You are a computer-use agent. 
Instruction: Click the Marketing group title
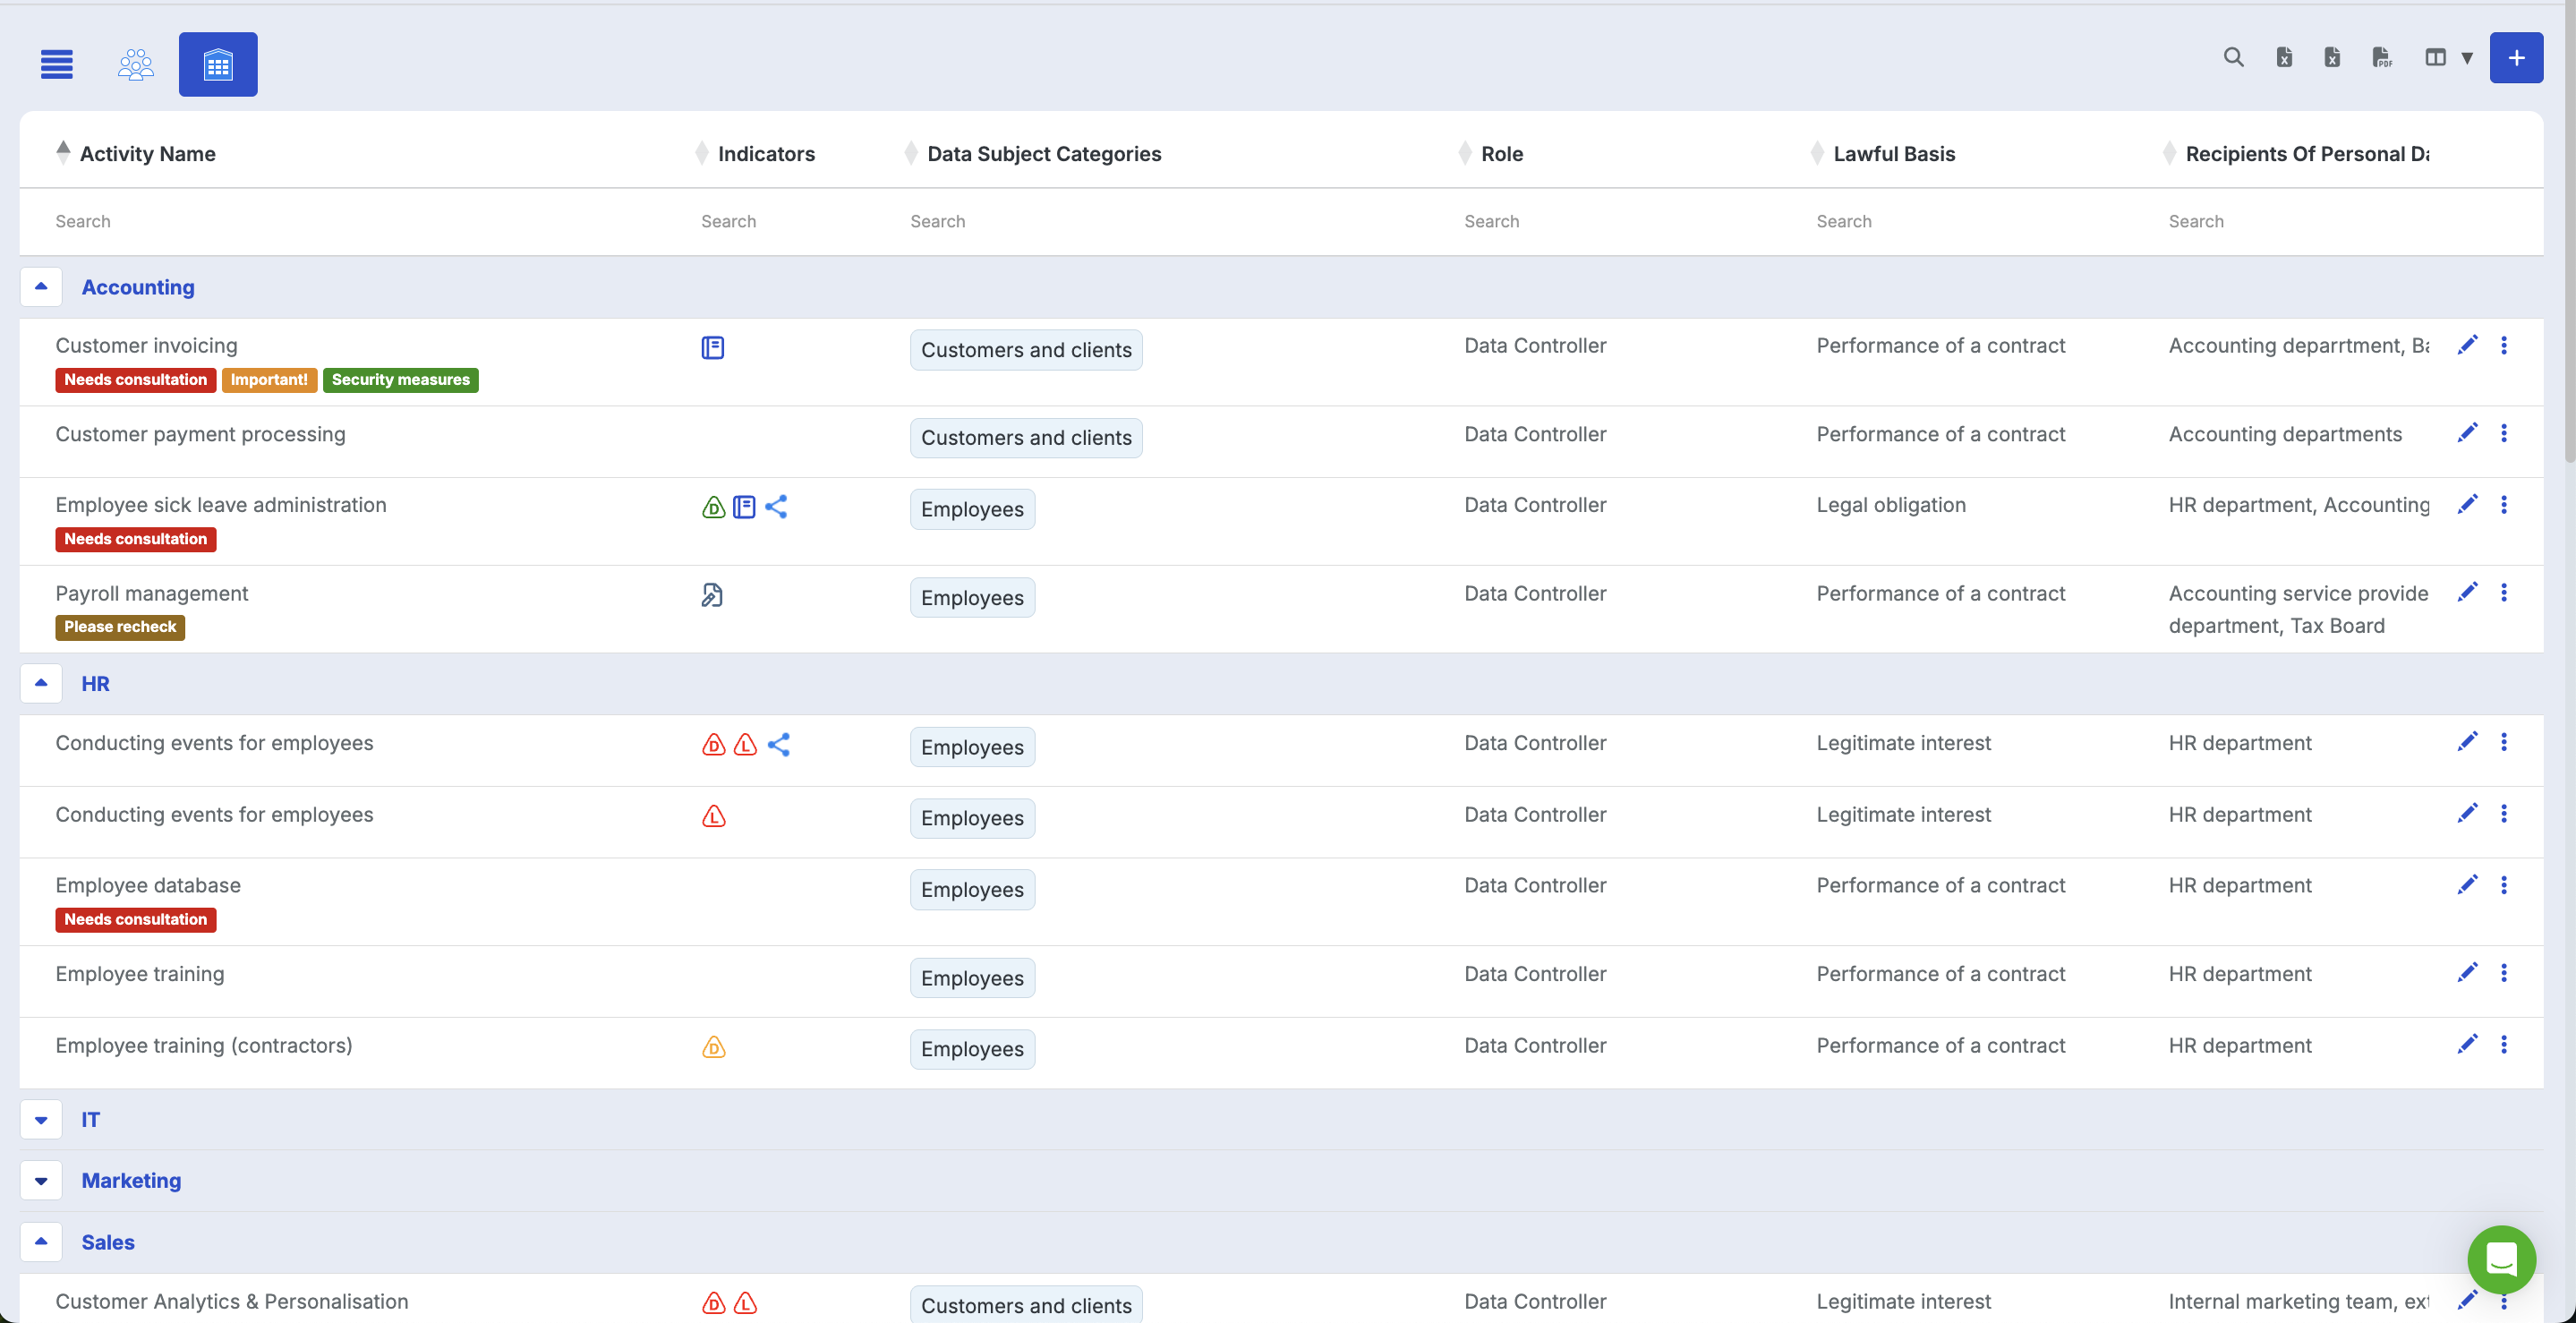pos(131,1181)
